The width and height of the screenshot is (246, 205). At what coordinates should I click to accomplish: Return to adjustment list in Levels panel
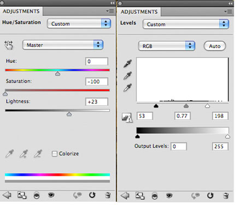pyautogui.click(x=125, y=196)
